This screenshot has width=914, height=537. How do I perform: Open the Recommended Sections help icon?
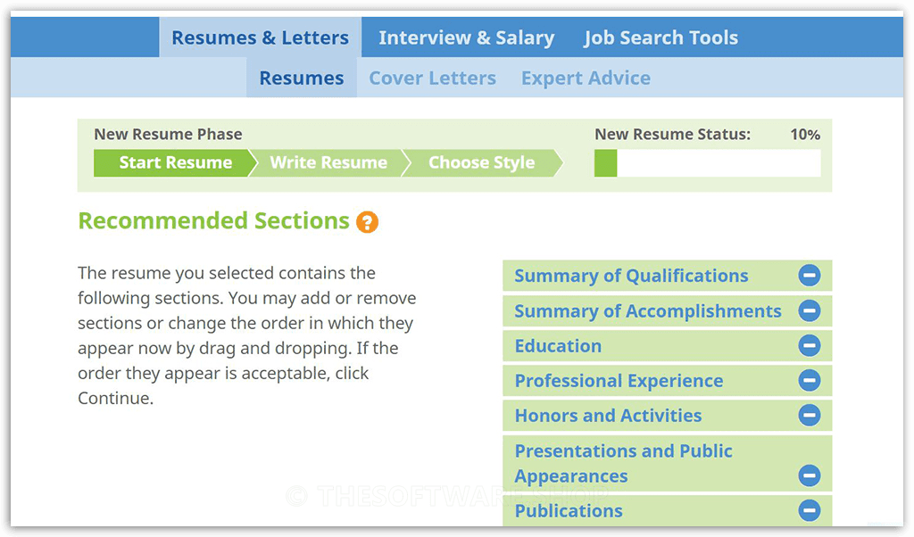point(367,222)
